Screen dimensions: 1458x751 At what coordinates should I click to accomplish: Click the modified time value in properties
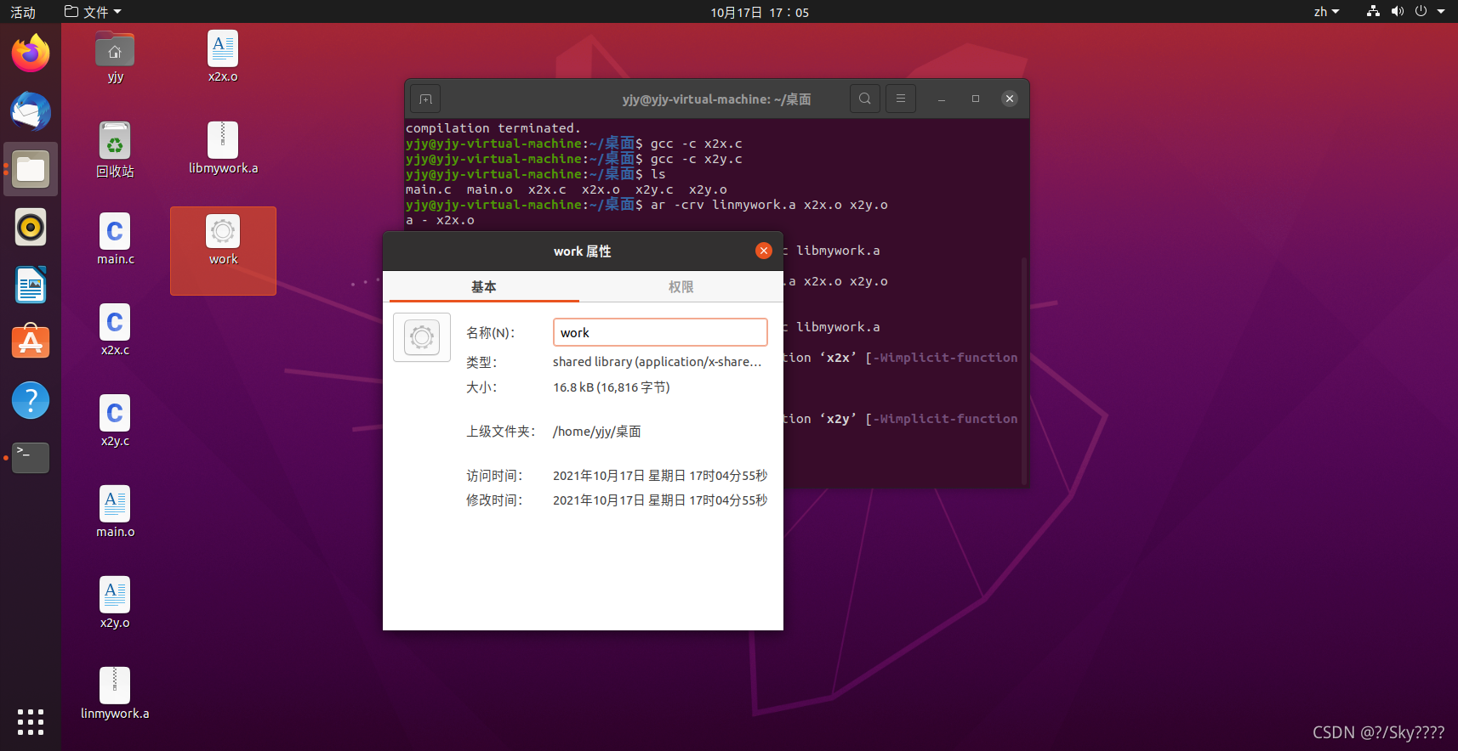click(660, 500)
